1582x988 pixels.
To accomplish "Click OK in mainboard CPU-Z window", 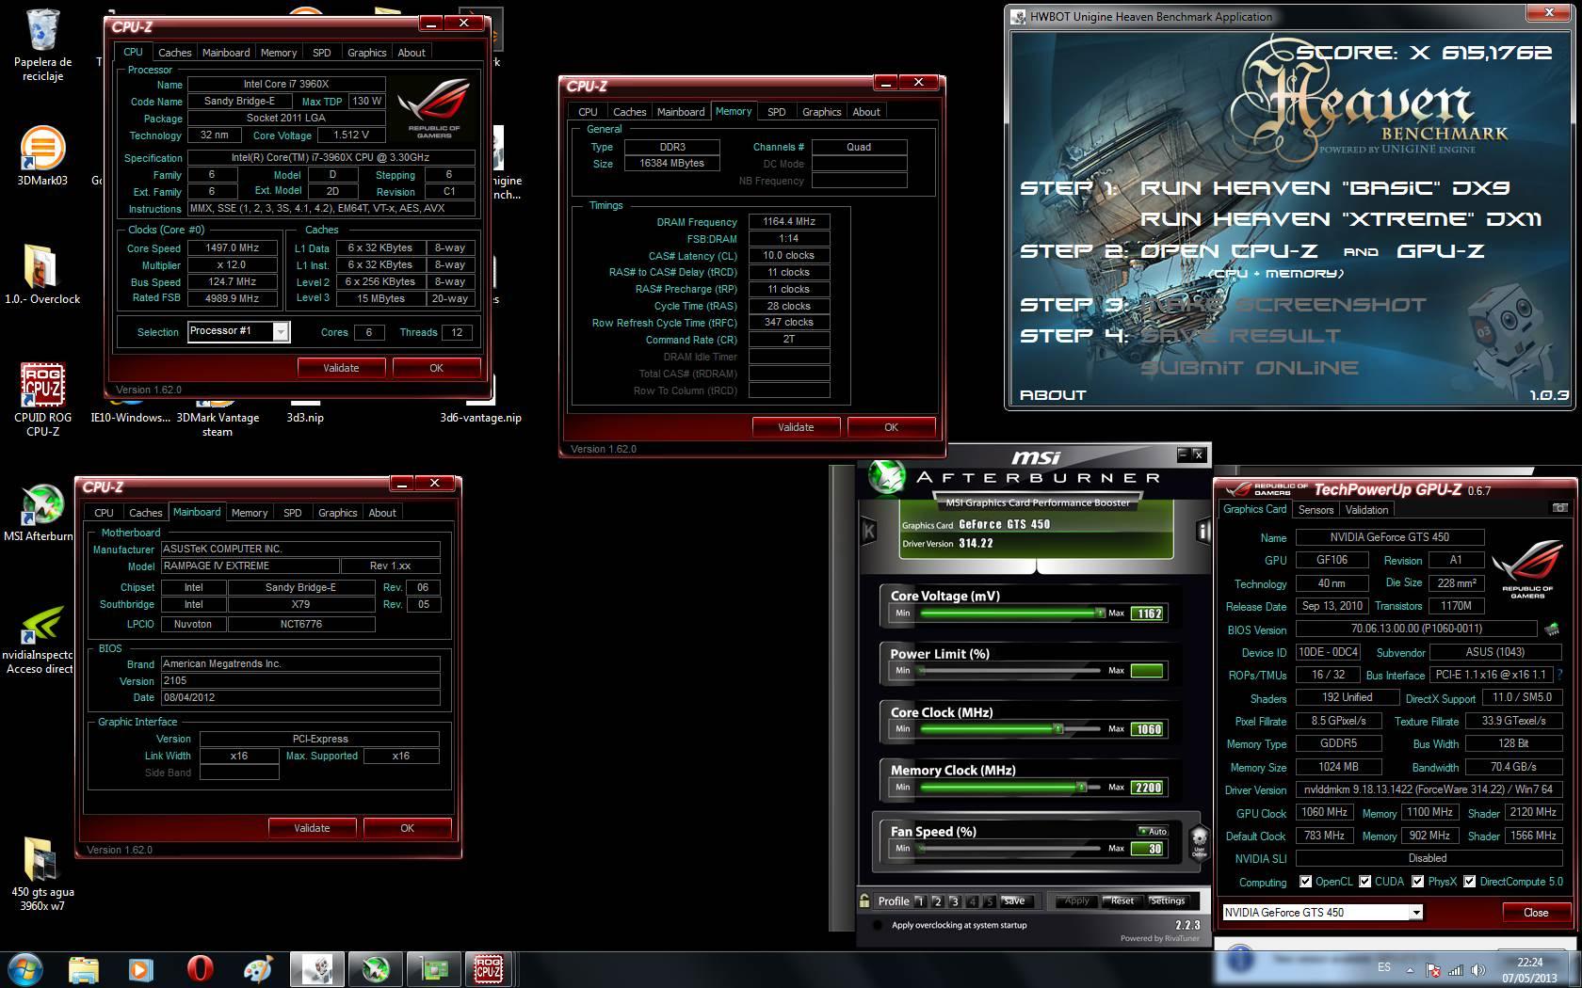I will (x=407, y=828).
